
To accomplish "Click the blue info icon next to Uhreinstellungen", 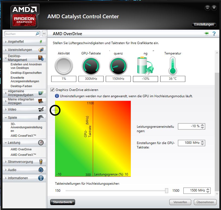I will [x=57, y=96].
